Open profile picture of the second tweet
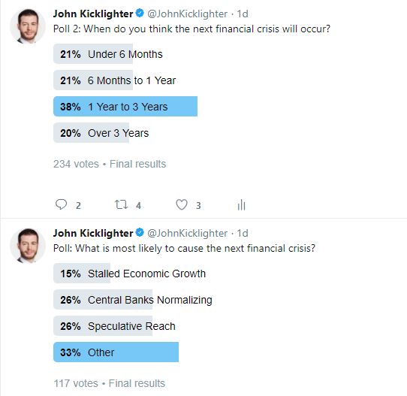The image size is (407, 396). click(28, 246)
